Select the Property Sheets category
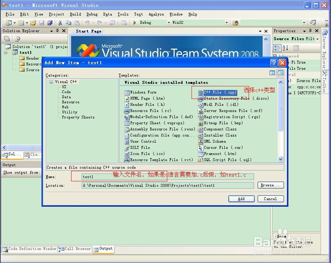331x263 pixels. [78, 117]
